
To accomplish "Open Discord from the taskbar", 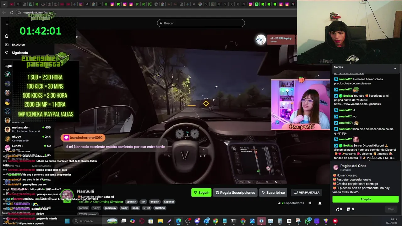I will (197, 221).
